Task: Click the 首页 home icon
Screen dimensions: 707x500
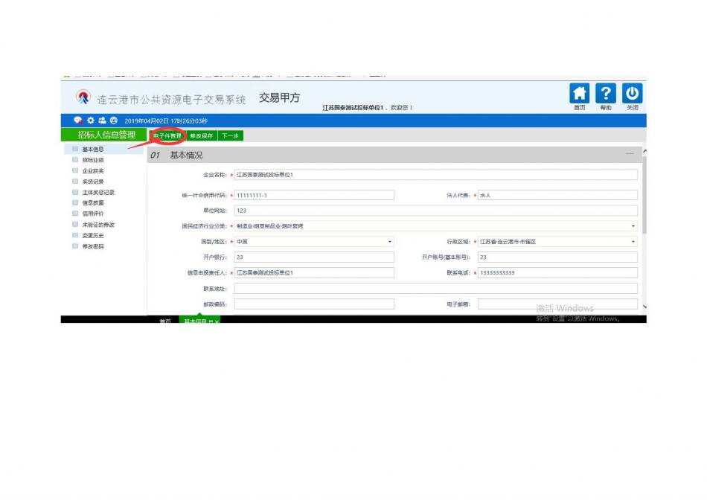Action: coord(579,94)
